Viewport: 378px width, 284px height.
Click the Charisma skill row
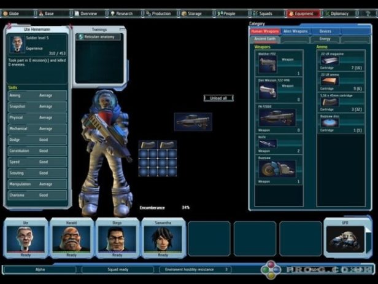click(37, 195)
